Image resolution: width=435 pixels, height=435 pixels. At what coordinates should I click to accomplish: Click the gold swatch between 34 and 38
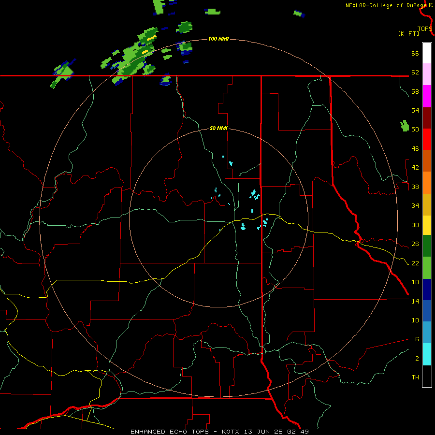click(427, 204)
